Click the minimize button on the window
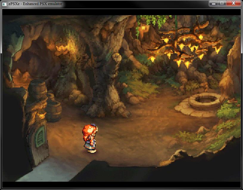 click(x=213, y=3)
